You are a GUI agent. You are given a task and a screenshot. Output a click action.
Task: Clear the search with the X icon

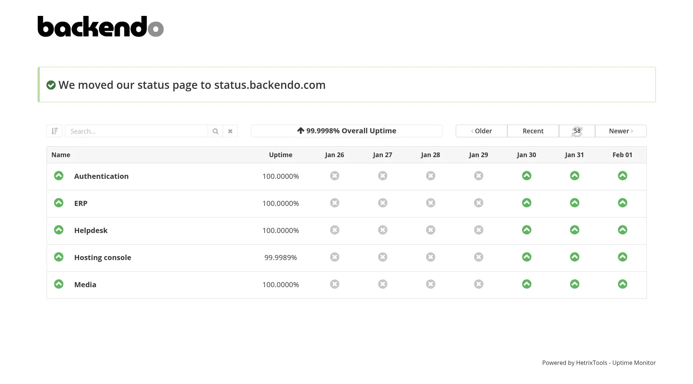pos(230,131)
